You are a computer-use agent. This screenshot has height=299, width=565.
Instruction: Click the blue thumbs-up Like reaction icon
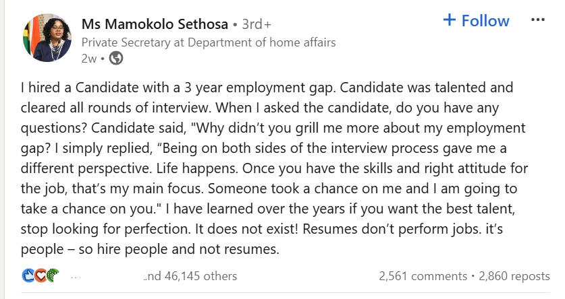28,275
